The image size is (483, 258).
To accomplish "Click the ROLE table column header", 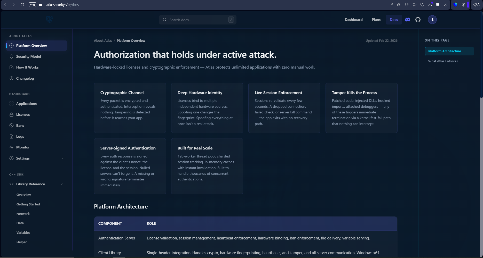I will pos(151,223).
